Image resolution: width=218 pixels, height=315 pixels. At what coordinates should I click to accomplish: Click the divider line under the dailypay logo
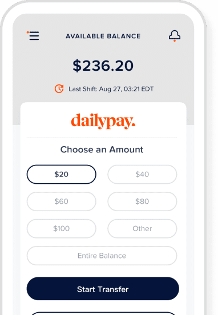(x=102, y=138)
